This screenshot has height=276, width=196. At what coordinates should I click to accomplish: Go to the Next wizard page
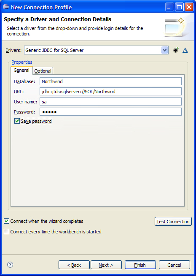[106, 265]
